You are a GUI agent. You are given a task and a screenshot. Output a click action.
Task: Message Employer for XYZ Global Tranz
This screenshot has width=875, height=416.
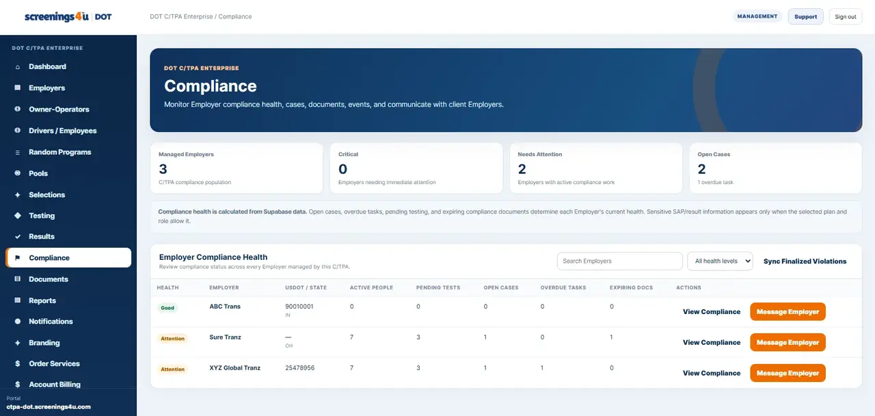[787, 373]
